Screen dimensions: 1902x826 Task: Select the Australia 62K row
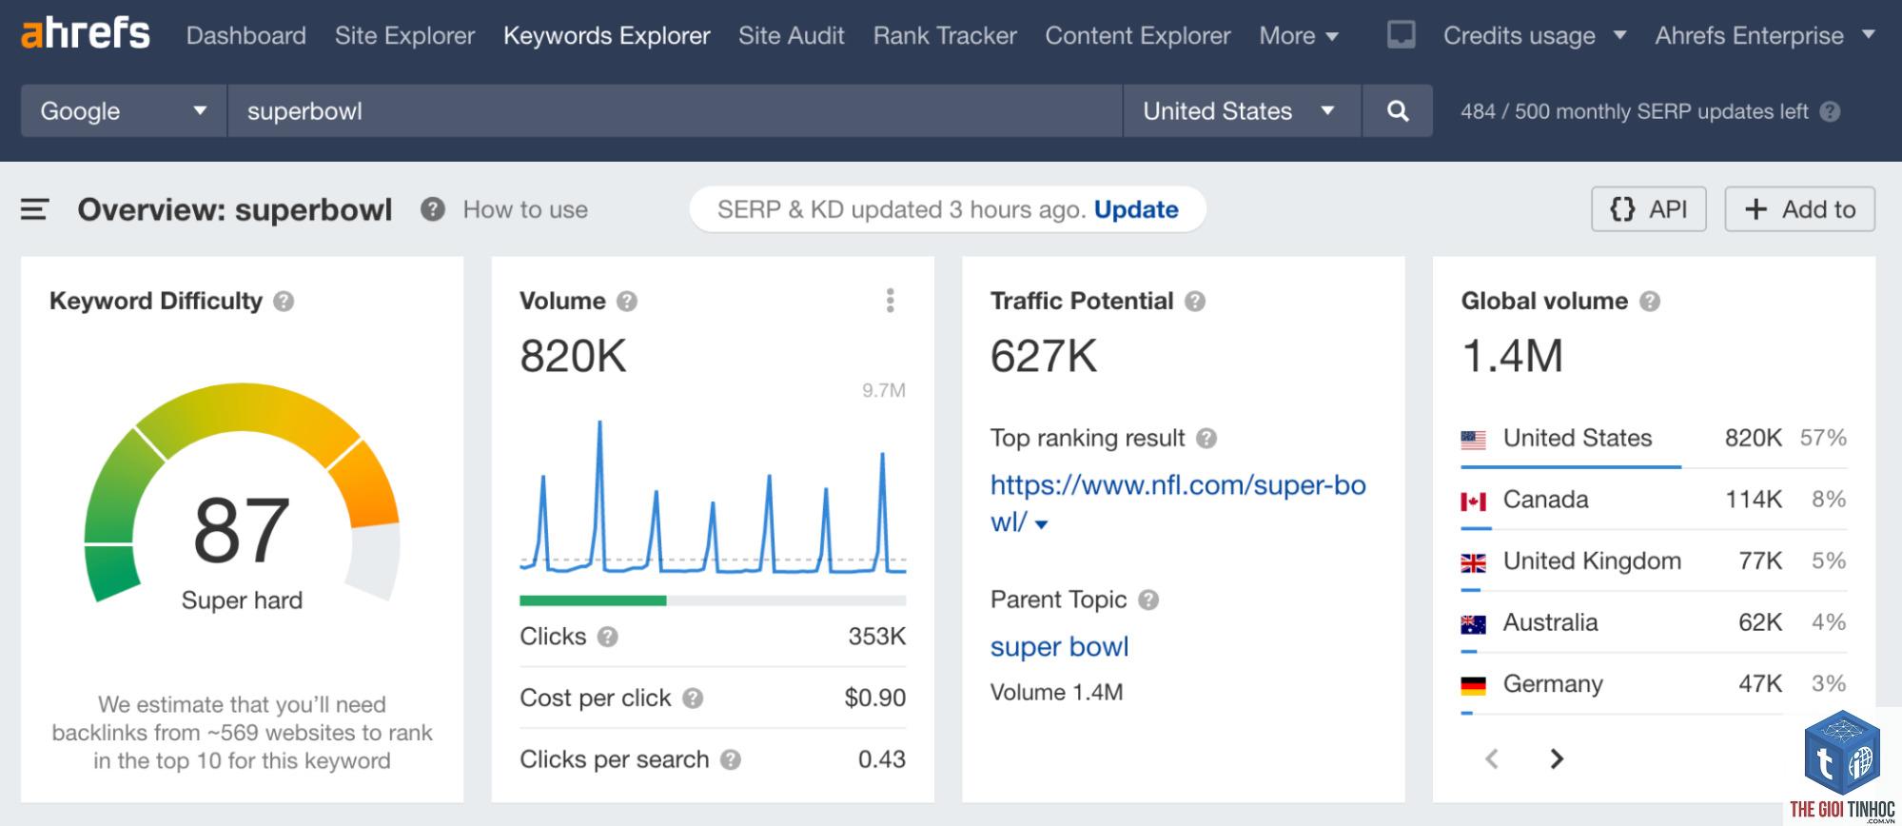1654,623
